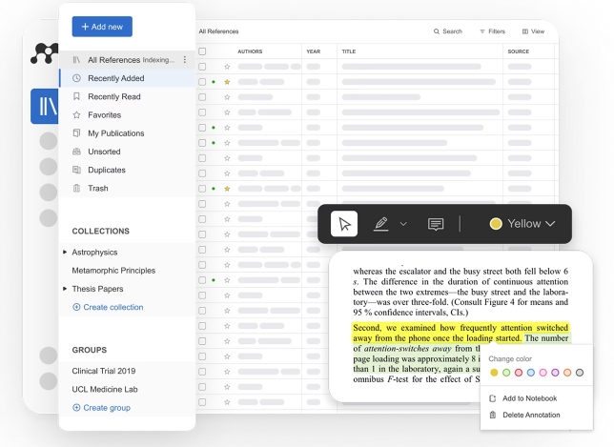The width and height of the screenshot is (614, 447).
Task: Click the Delete Annotation trash icon
Action: 493,415
